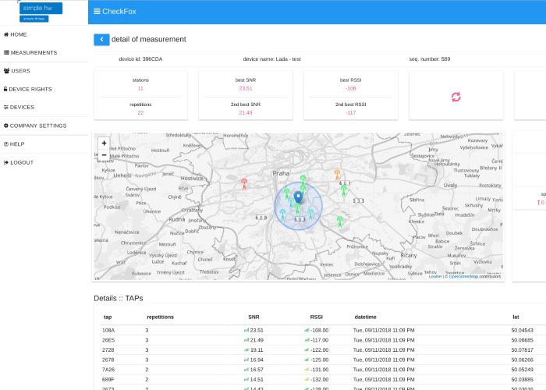Click SNR value 23.51 in table
The width and height of the screenshot is (546, 390).
[257, 330]
